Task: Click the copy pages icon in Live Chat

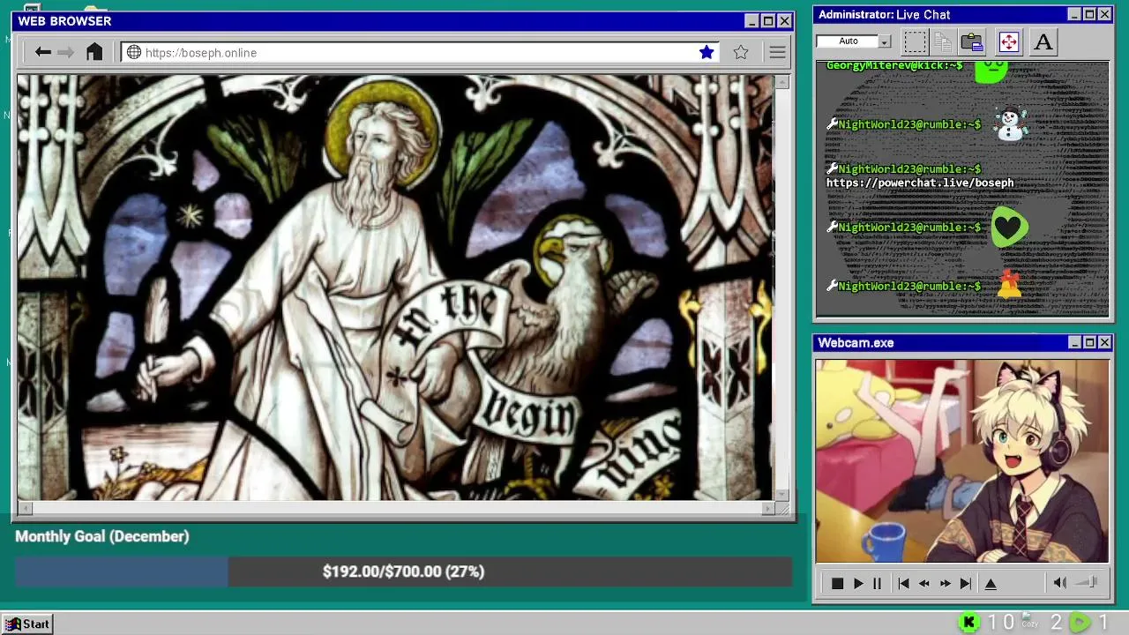Action: [943, 41]
